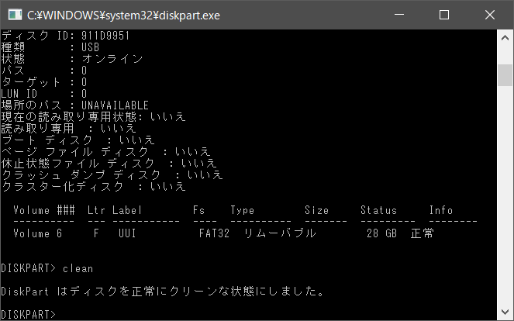
Task: Click the UNAVAILABLE location path value
Action: [115, 105]
